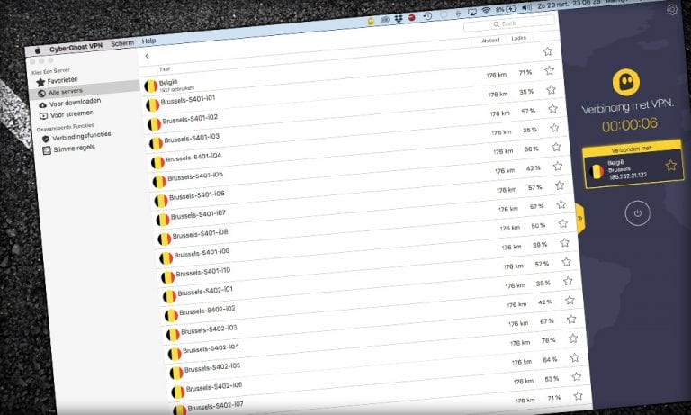This screenshot has height=415, width=691.
Task: Click 67 % load of Brussels-S402-I03
Action: [x=547, y=321]
